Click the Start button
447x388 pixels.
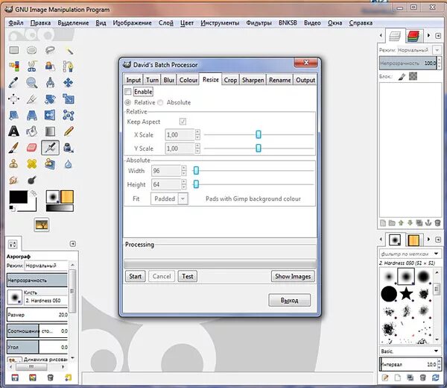coord(135,276)
